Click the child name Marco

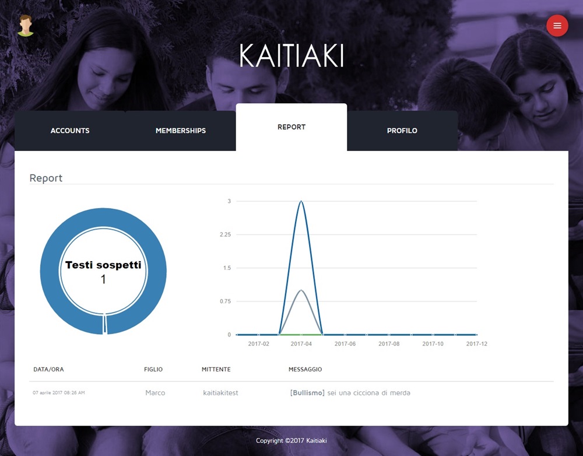click(155, 393)
